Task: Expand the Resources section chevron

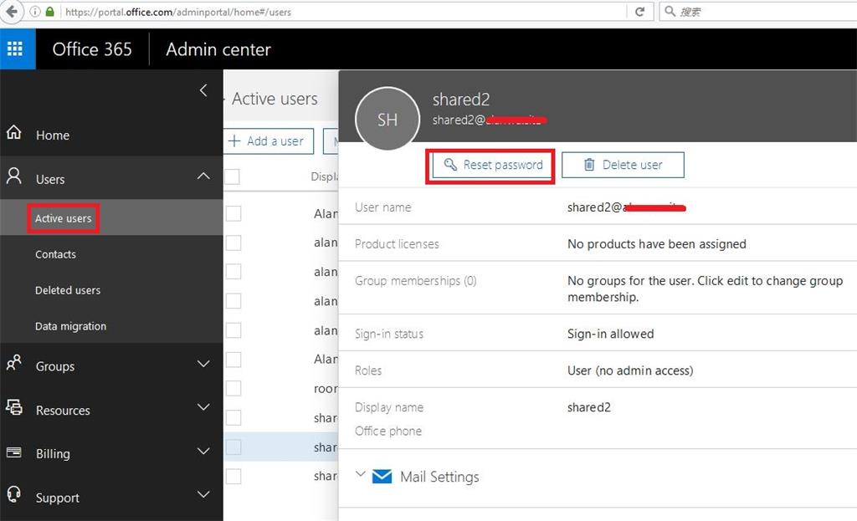Action: click(x=203, y=407)
